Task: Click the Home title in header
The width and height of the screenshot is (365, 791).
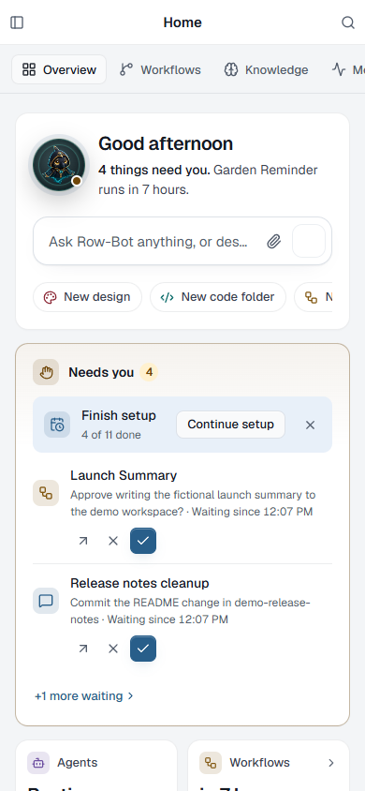Action: (x=182, y=22)
